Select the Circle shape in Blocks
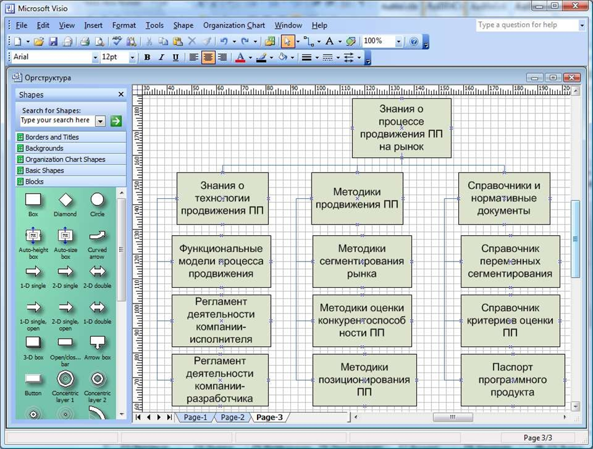The width and height of the screenshot is (593, 449). click(x=97, y=204)
